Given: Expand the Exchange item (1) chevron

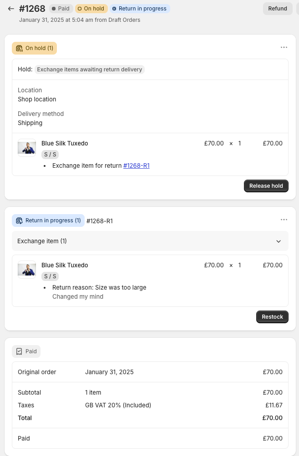Looking at the screenshot, I should 279,241.
